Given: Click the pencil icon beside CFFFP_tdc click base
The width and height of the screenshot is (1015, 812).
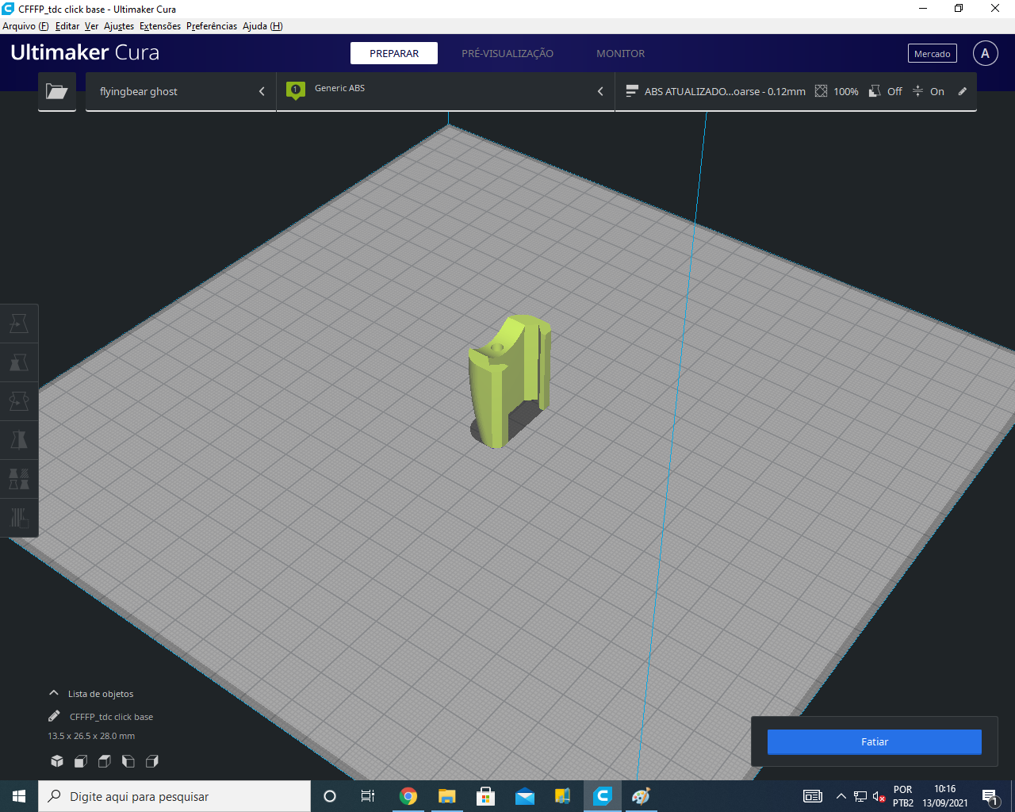Looking at the screenshot, I should pos(54,716).
